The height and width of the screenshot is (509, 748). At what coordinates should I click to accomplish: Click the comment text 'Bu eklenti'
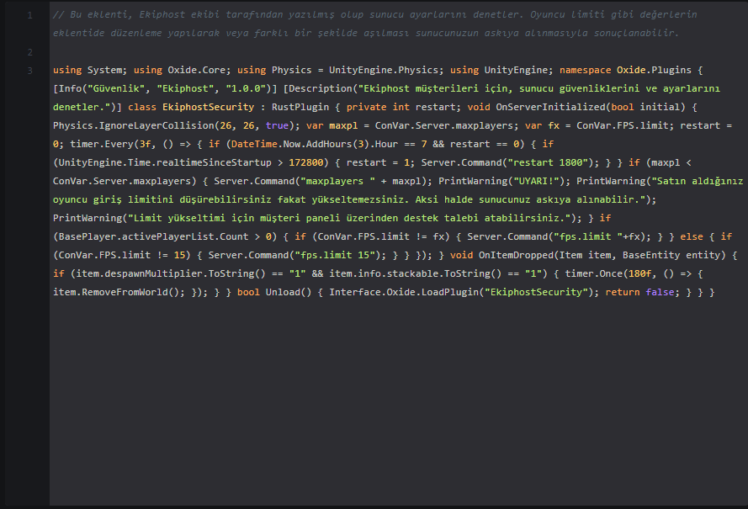[98, 15]
